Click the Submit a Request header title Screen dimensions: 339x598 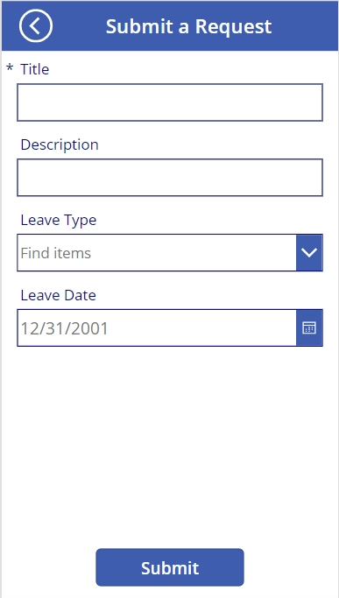[188, 26]
